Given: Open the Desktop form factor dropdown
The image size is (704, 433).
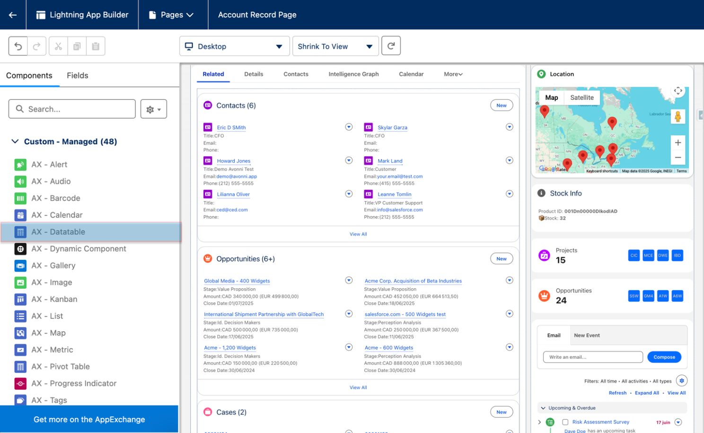Looking at the screenshot, I should point(234,46).
